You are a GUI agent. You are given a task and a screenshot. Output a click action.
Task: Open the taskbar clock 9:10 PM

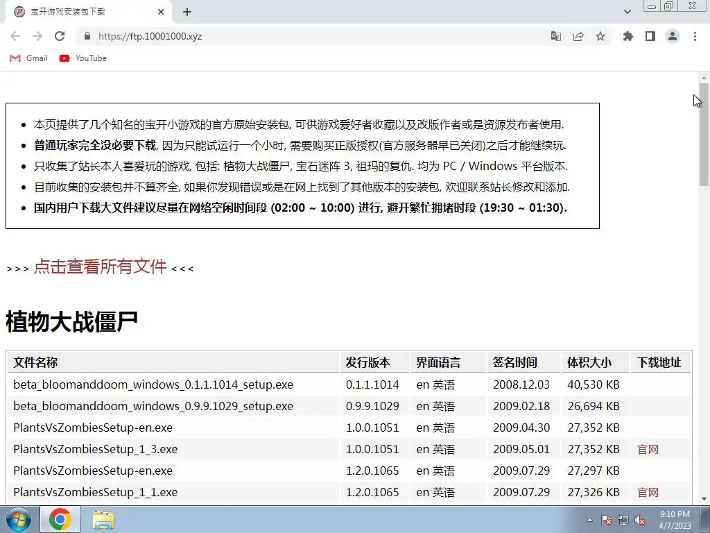[675, 520]
